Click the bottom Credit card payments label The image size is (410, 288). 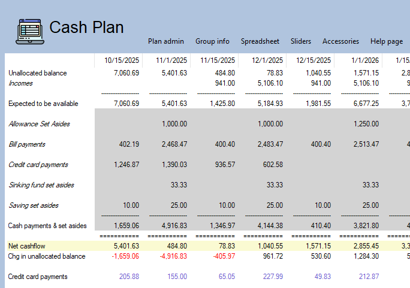click(x=38, y=277)
